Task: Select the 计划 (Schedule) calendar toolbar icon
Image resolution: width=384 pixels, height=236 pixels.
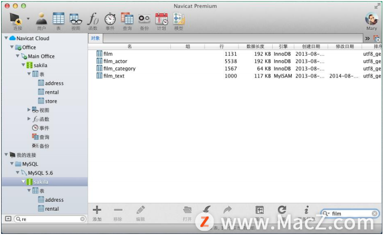Action: [161, 19]
